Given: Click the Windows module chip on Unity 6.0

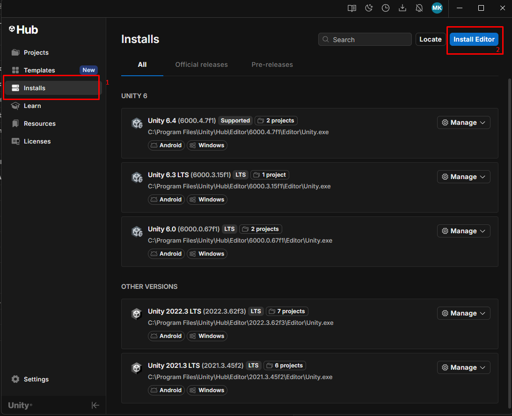Looking at the screenshot, I should (207, 254).
